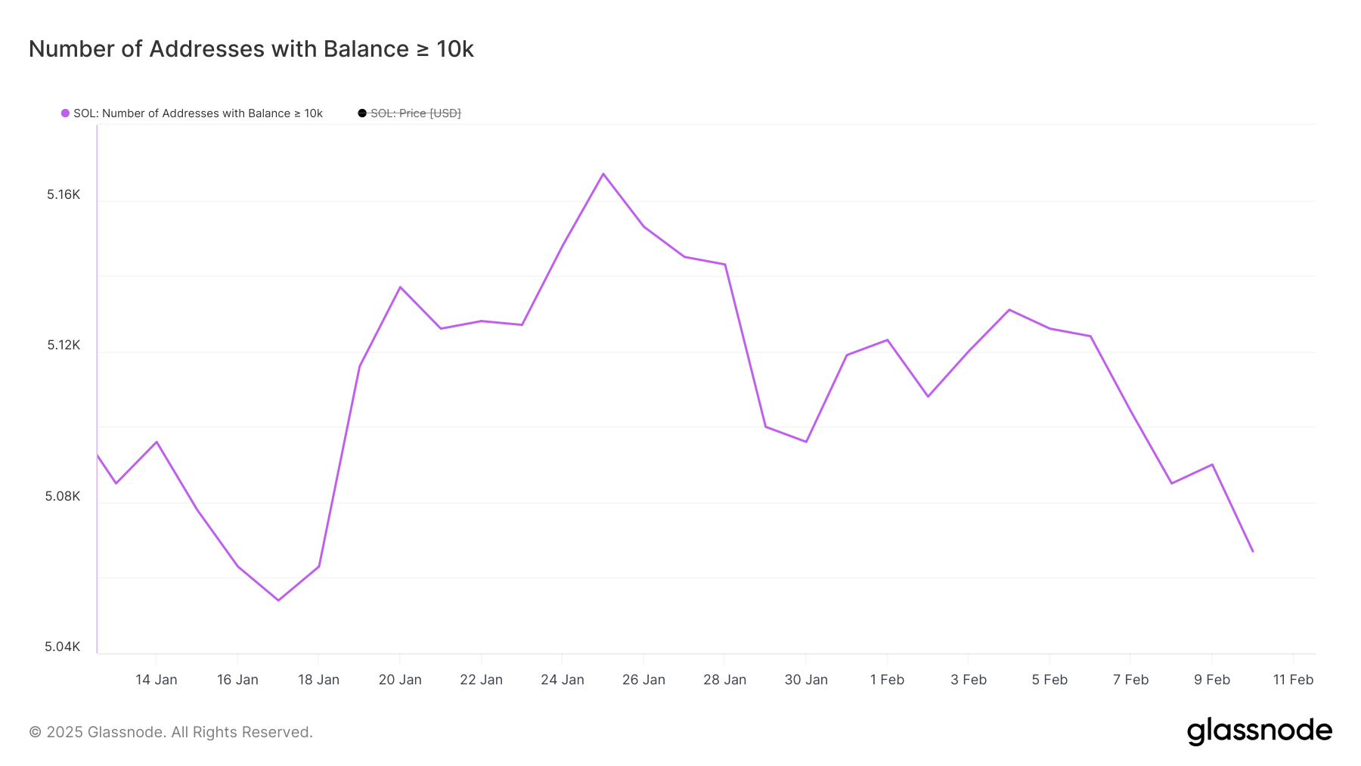Click the 2025 Glassnode copyright text
This screenshot has height=766, width=1361.
click(171, 732)
